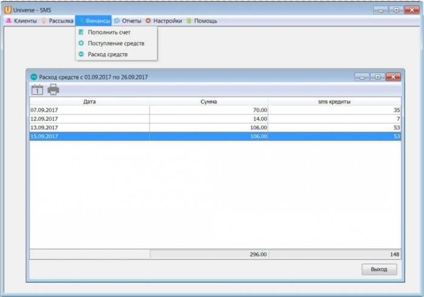Viewport: 424px width, 297px height.
Task: Open the Финансы menu
Action: (x=94, y=21)
